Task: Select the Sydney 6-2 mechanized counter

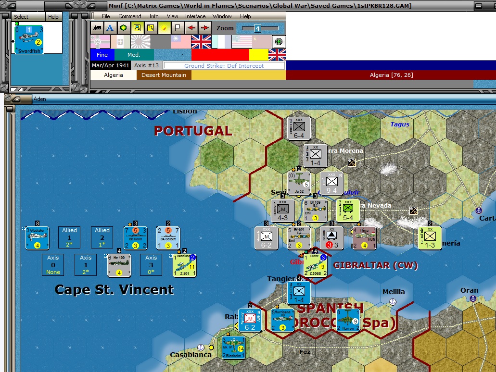Action: click(250, 320)
